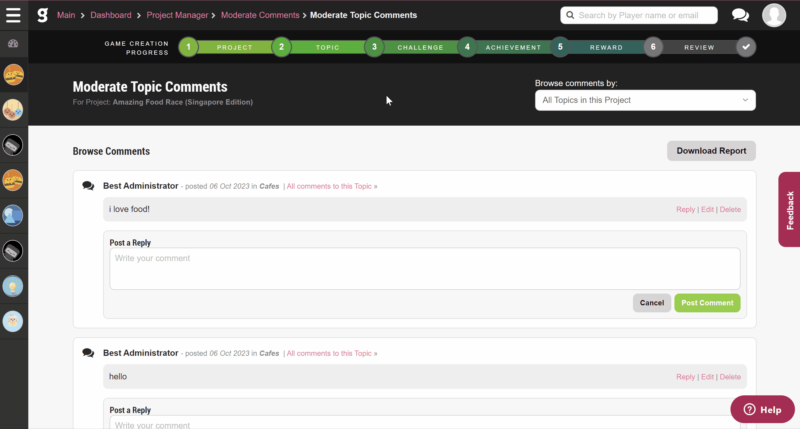Expand the 'All Topics in this Project' dropdown
Viewport: 800px width, 429px height.
(x=645, y=100)
